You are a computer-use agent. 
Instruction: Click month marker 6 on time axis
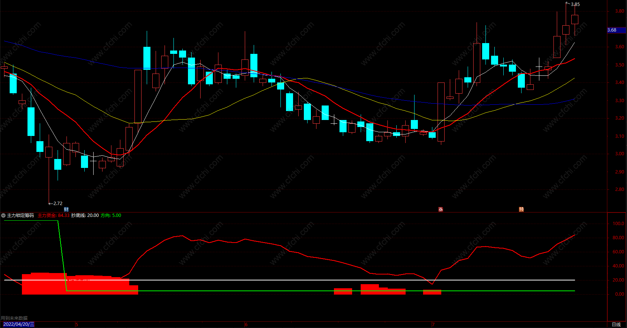click(x=246, y=325)
